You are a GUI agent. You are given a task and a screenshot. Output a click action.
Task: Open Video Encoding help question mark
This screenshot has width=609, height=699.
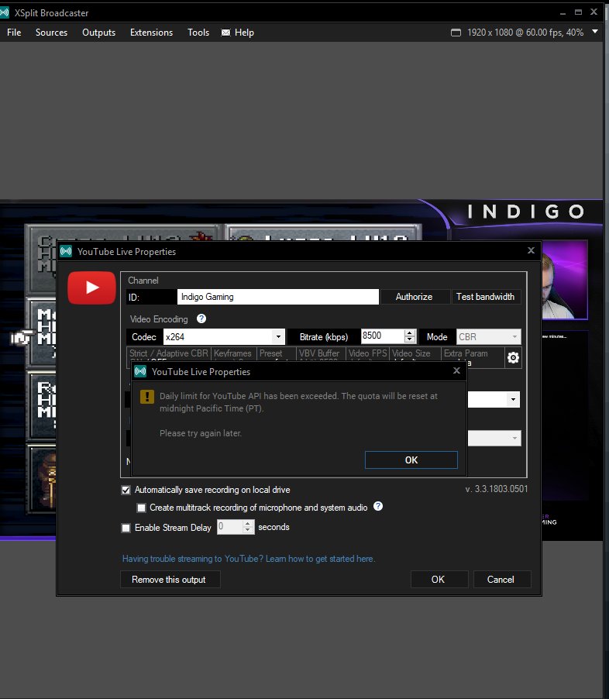click(201, 319)
